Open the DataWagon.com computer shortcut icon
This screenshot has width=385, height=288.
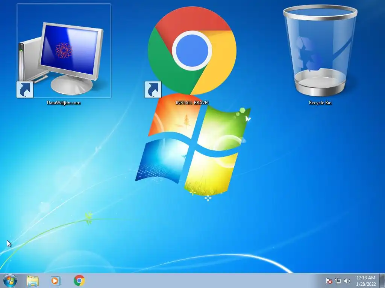coord(64,51)
